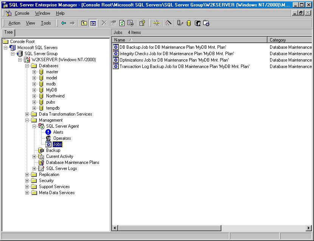The height and width of the screenshot is (241, 314).
Task: Click the Integrity Checks Job icon
Action: pyautogui.click(x=116, y=53)
